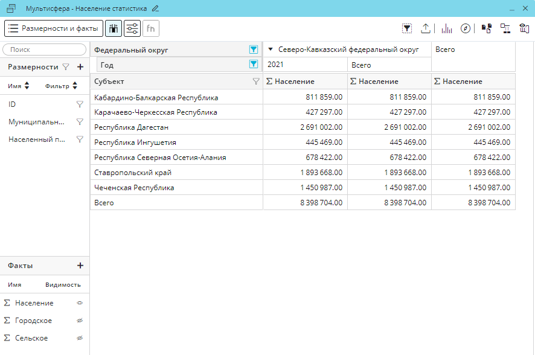Sort dimensions by the Фильтр column arrows
Image resolution: width=535 pixels, height=355 pixels.
tap(74, 86)
